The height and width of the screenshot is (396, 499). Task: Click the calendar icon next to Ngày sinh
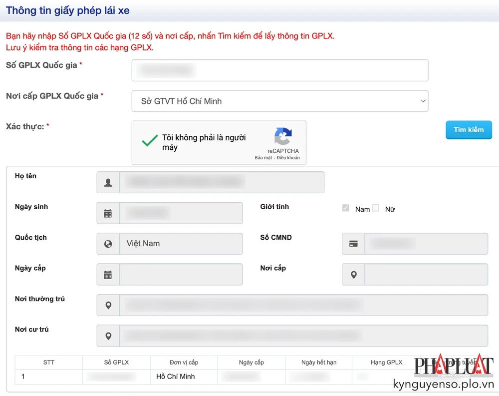pyautogui.click(x=108, y=213)
